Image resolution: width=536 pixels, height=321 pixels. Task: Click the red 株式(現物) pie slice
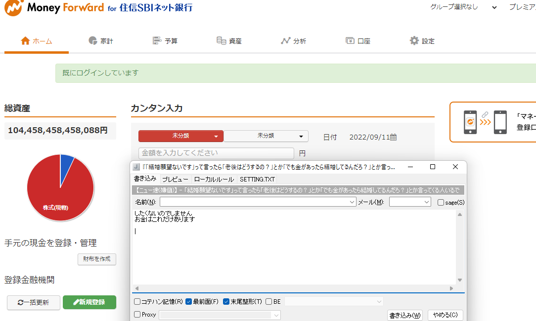click(55, 208)
